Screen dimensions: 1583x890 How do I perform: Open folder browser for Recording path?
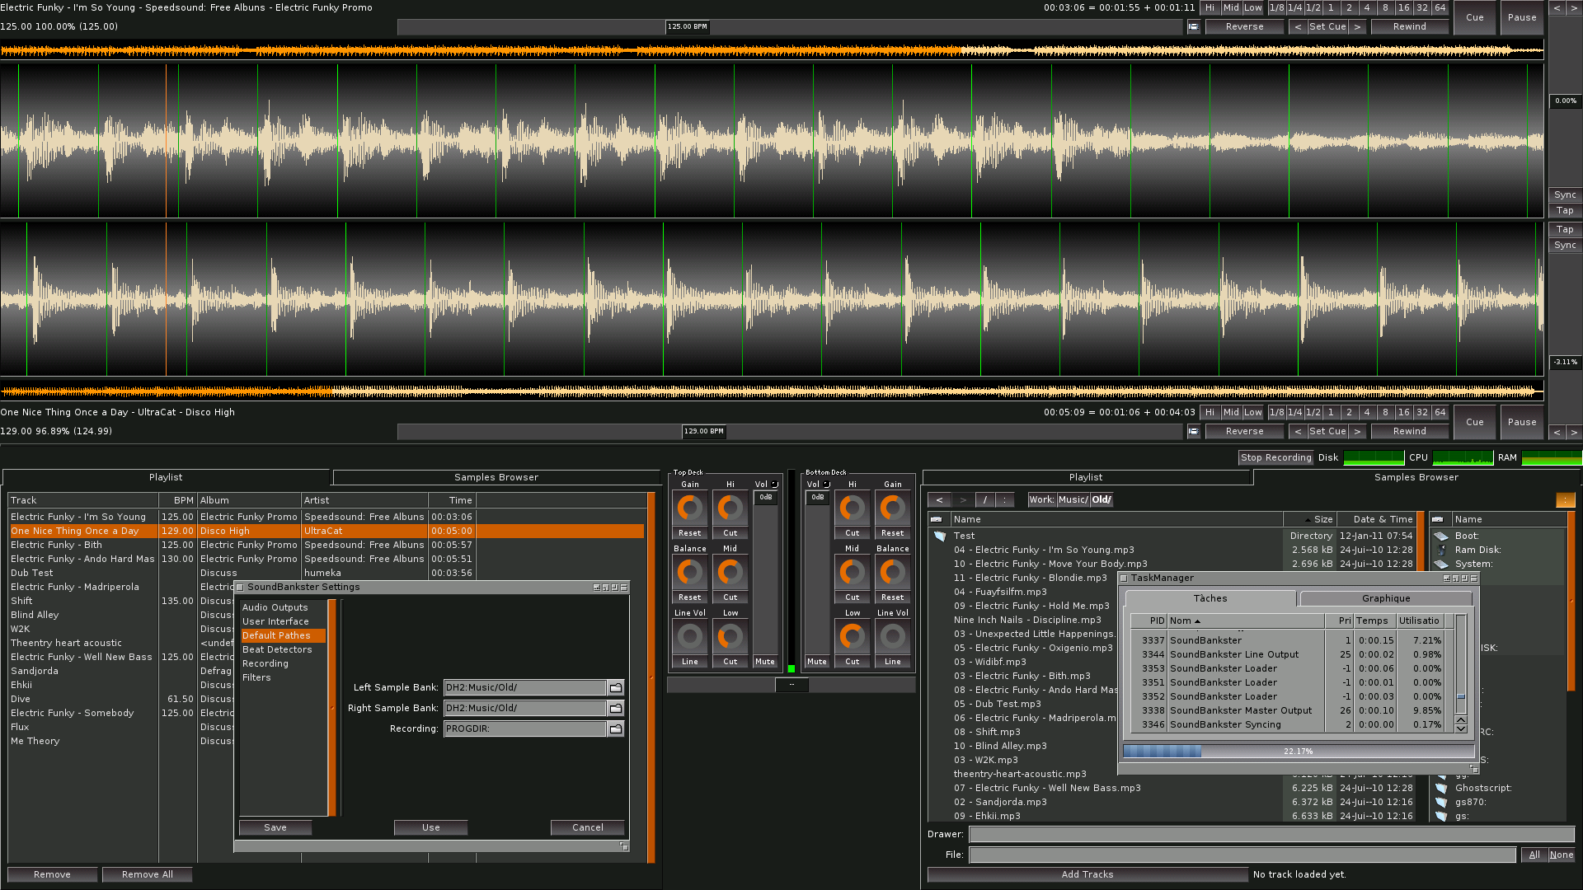point(615,728)
